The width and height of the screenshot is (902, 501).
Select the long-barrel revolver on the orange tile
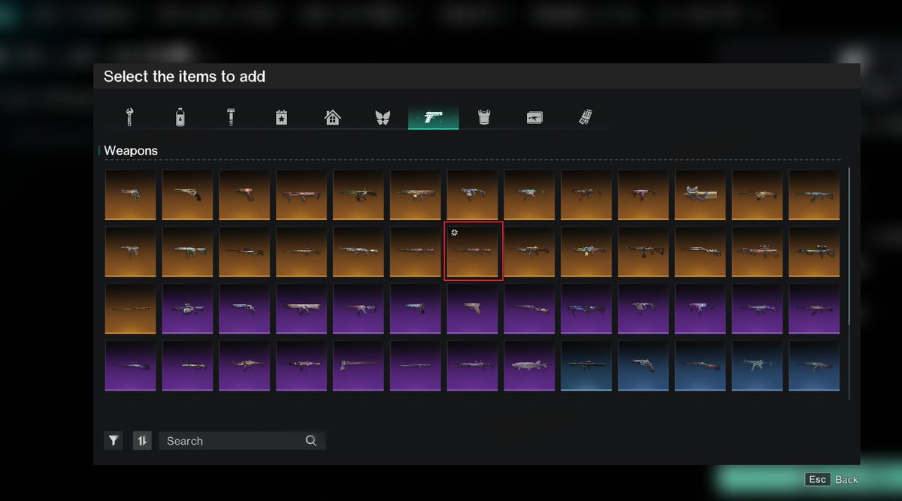click(188, 194)
